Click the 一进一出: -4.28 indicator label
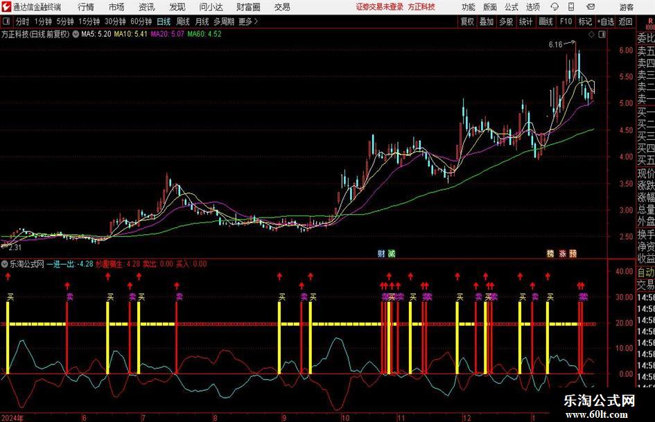This screenshot has width=655, height=422. point(70,264)
